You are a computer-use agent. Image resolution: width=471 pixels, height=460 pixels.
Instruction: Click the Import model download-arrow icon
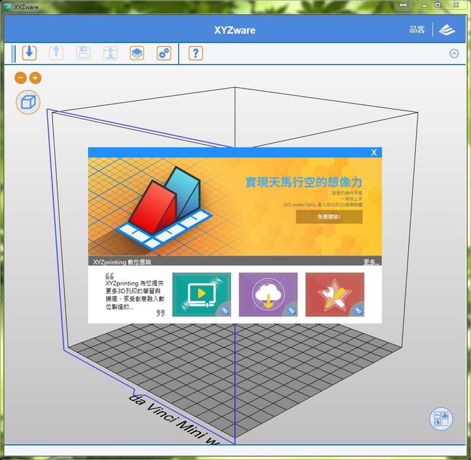[30, 53]
